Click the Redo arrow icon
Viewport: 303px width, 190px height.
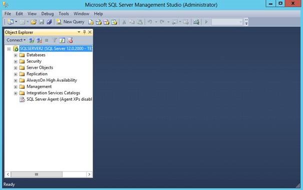162,22
